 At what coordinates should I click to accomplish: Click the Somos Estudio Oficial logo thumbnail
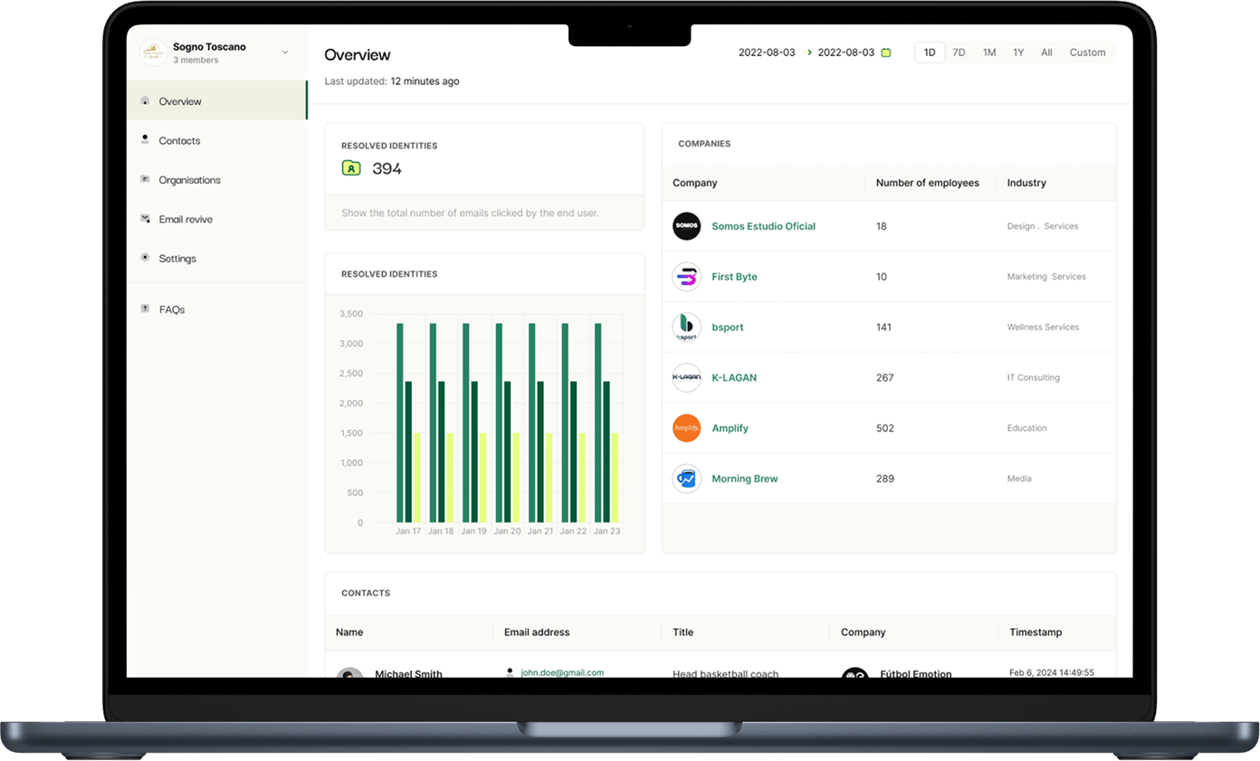[x=686, y=226]
